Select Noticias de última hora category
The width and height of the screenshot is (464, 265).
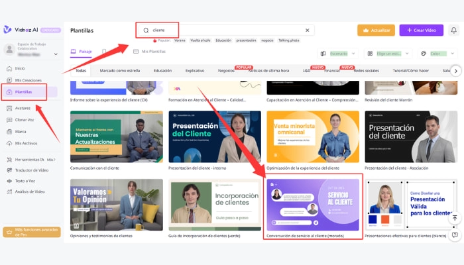pyautogui.click(x=269, y=71)
